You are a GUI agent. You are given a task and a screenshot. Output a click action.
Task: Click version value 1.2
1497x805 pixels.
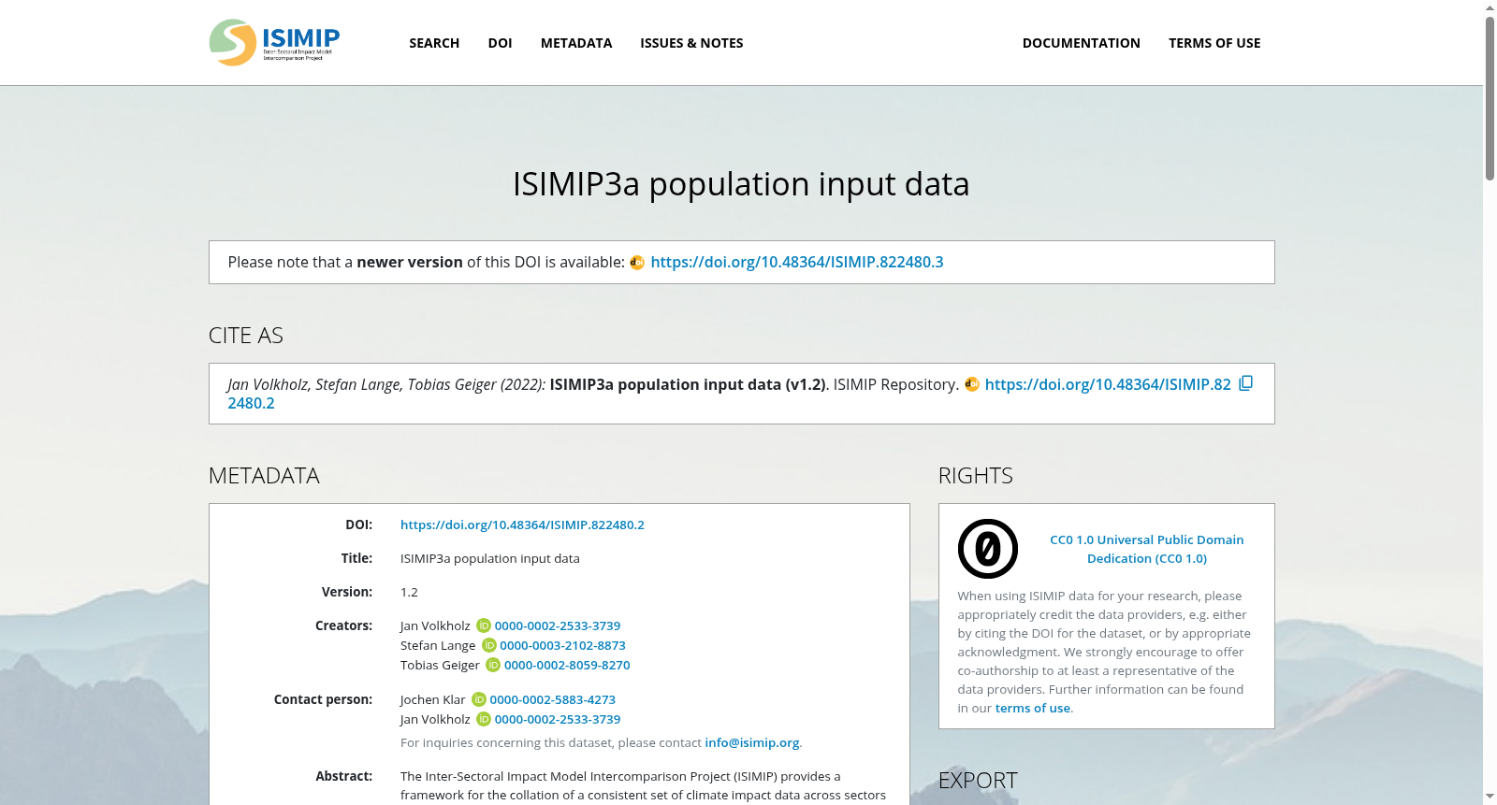click(409, 592)
